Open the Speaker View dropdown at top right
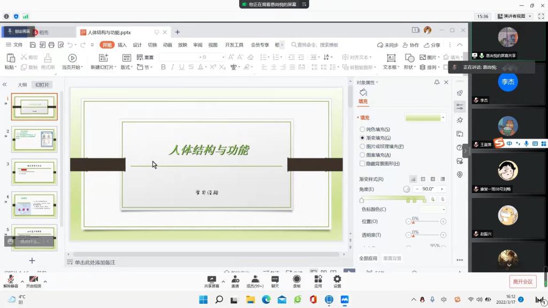The height and width of the screenshot is (308, 548). pyautogui.click(x=514, y=17)
